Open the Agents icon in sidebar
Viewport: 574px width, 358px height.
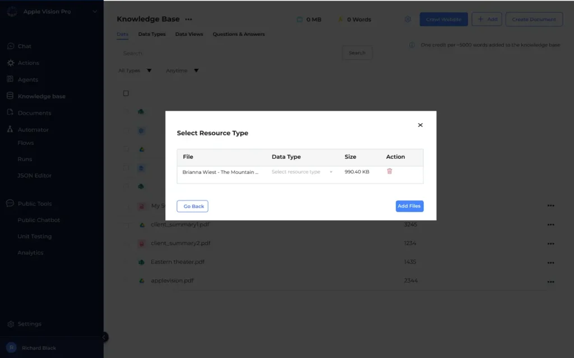coord(10,79)
